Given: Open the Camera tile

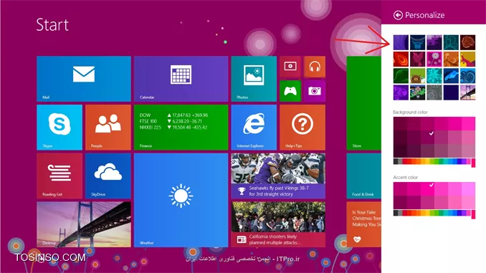Looking at the screenshot, I should pyautogui.click(x=315, y=91).
